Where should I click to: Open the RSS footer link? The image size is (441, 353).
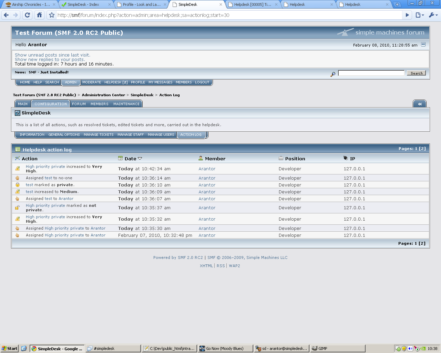point(221,266)
